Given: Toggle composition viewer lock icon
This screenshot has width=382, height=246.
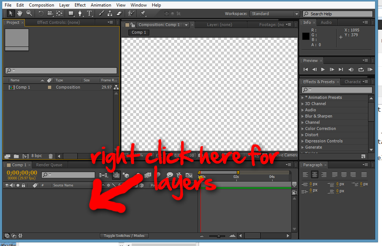Looking at the screenshot, I should pos(132,25).
